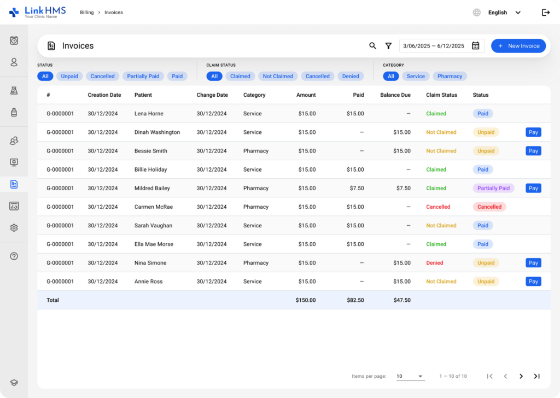Screen dimensions: 560x398
Task: Click the Invoices title document icon
Action: click(51, 46)
